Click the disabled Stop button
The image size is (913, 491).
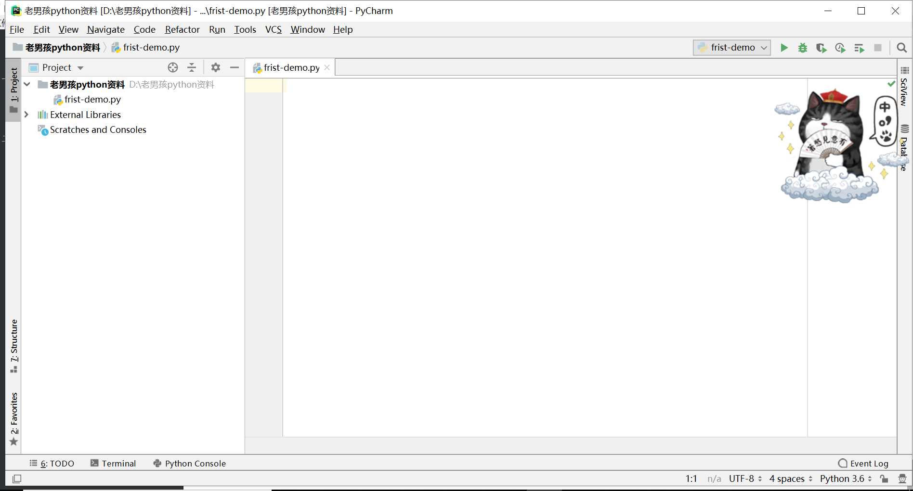(878, 48)
